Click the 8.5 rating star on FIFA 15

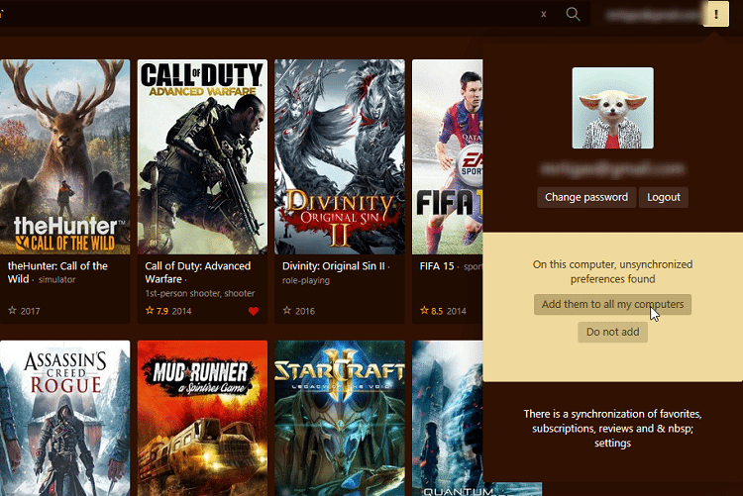coord(424,310)
